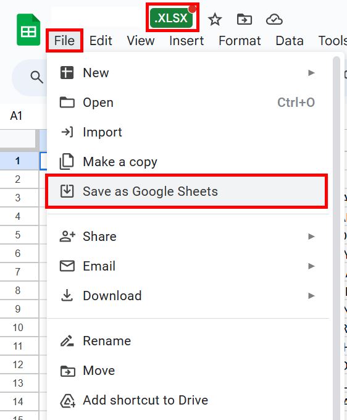Screen dimensions: 347x420
Task: Select row 6 header
Action: (18, 253)
